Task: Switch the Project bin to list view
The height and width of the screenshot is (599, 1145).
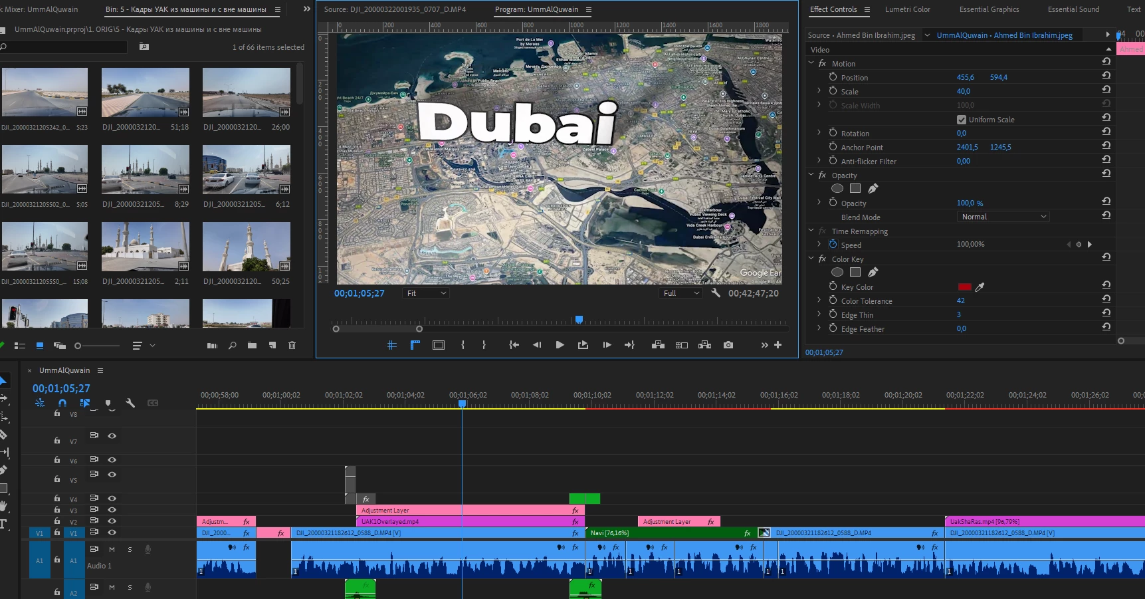Action: coord(20,346)
